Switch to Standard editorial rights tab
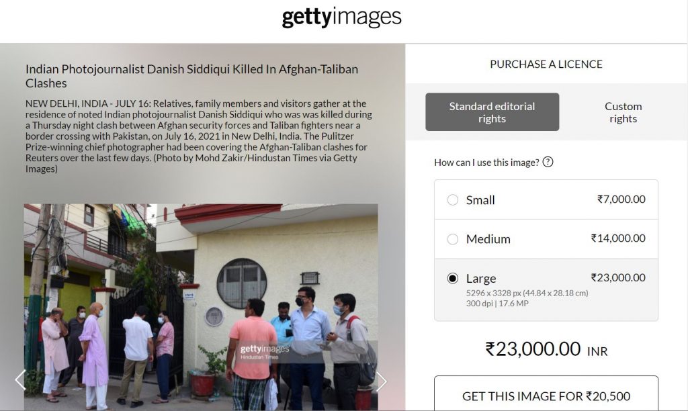The width and height of the screenshot is (688, 411). [492, 112]
